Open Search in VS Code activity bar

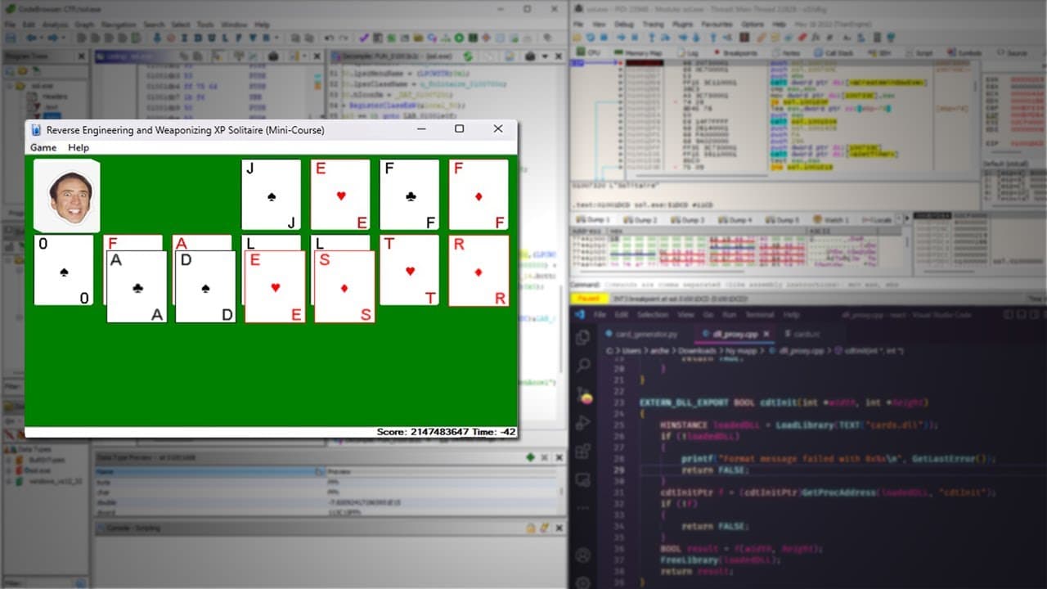[583, 366]
